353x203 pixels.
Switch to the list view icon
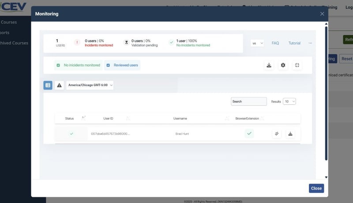[48, 85]
